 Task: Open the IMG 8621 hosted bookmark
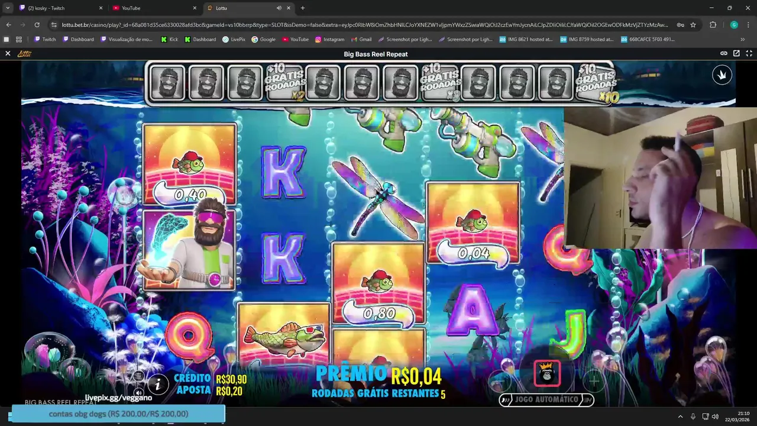526,40
